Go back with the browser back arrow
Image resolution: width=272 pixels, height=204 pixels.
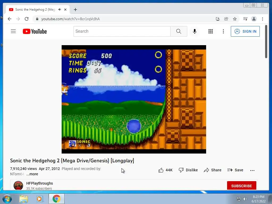click(x=10, y=19)
